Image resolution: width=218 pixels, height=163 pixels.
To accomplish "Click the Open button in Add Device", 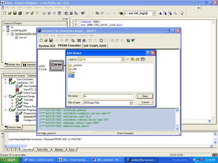I will pyautogui.click(x=145, y=96).
